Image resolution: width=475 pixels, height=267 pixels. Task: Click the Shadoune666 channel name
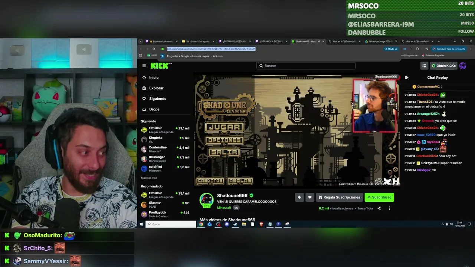(x=232, y=195)
